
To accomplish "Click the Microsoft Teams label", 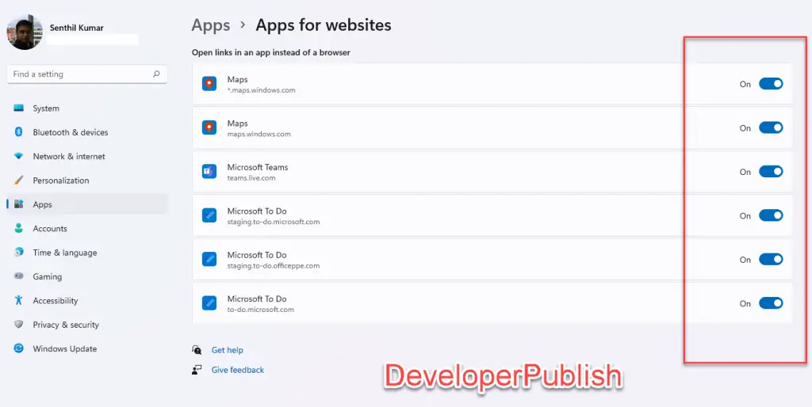I will 258,167.
